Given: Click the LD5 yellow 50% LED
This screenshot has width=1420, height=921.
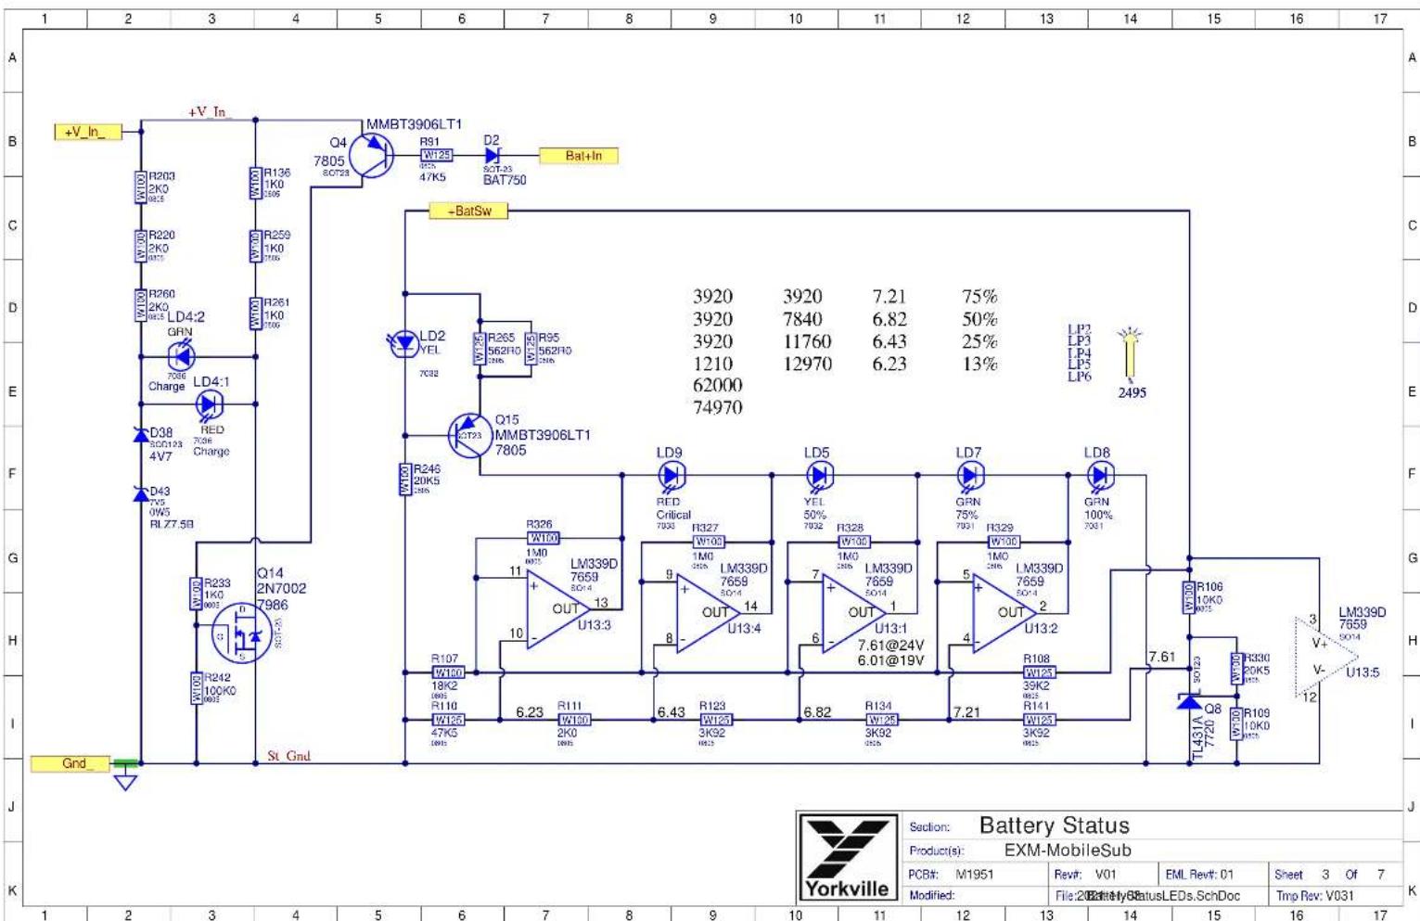Looking at the screenshot, I should [x=818, y=476].
